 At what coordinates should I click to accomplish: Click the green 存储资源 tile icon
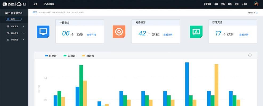(196, 32)
